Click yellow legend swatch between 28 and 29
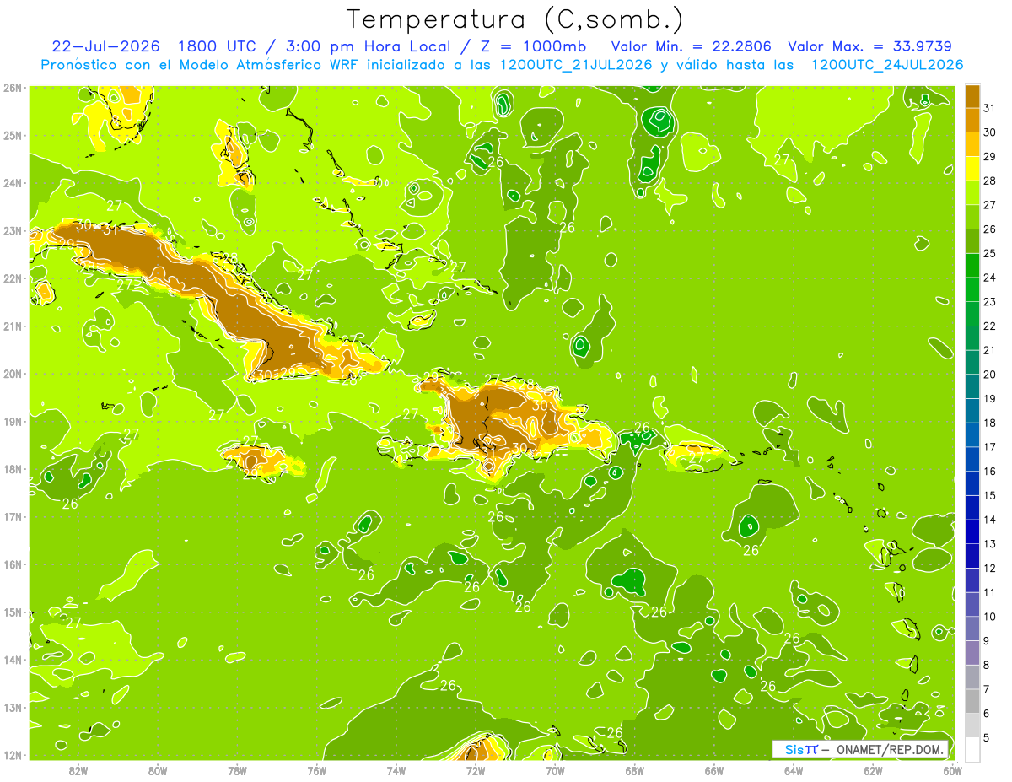Viewport: 1012px width, 782px height. (972, 168)
